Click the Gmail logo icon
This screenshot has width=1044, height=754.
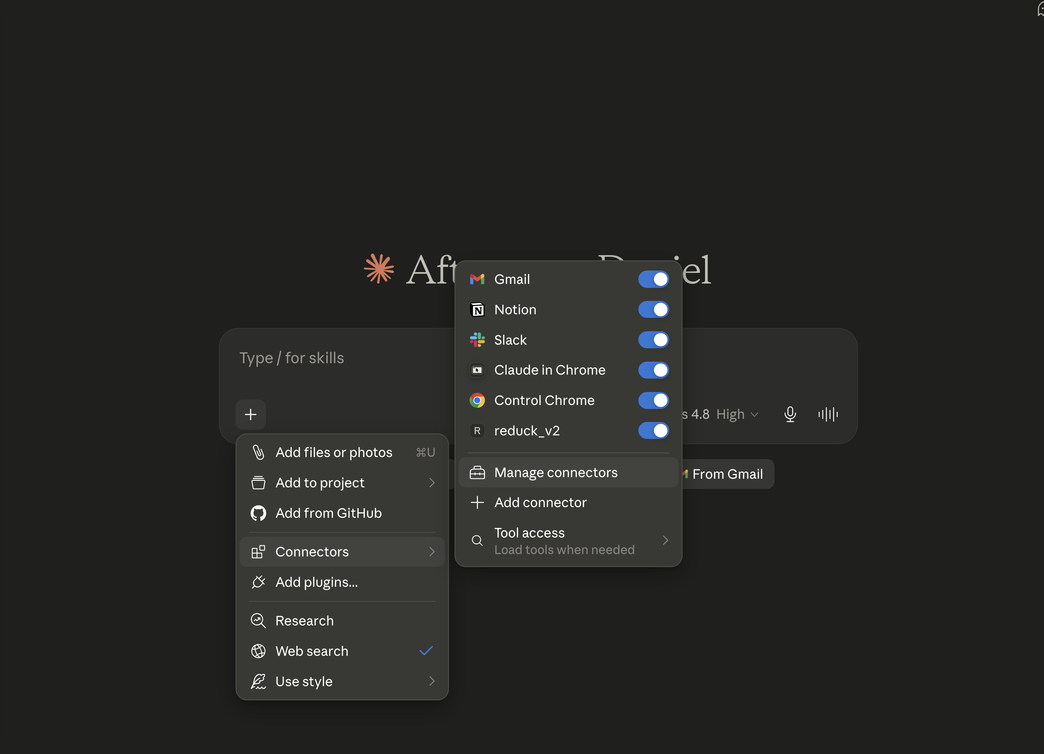pos(477,279)
